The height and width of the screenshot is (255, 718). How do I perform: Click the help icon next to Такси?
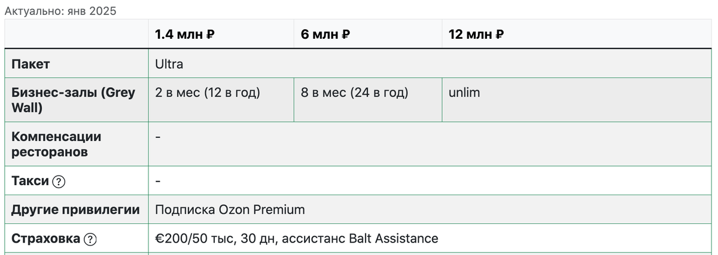(59, 181)
